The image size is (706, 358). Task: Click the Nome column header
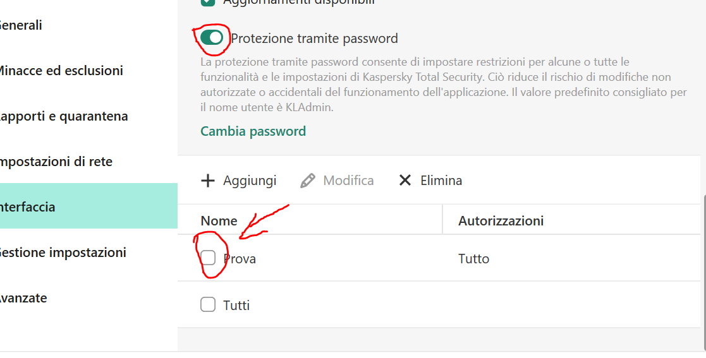point(219,221)
